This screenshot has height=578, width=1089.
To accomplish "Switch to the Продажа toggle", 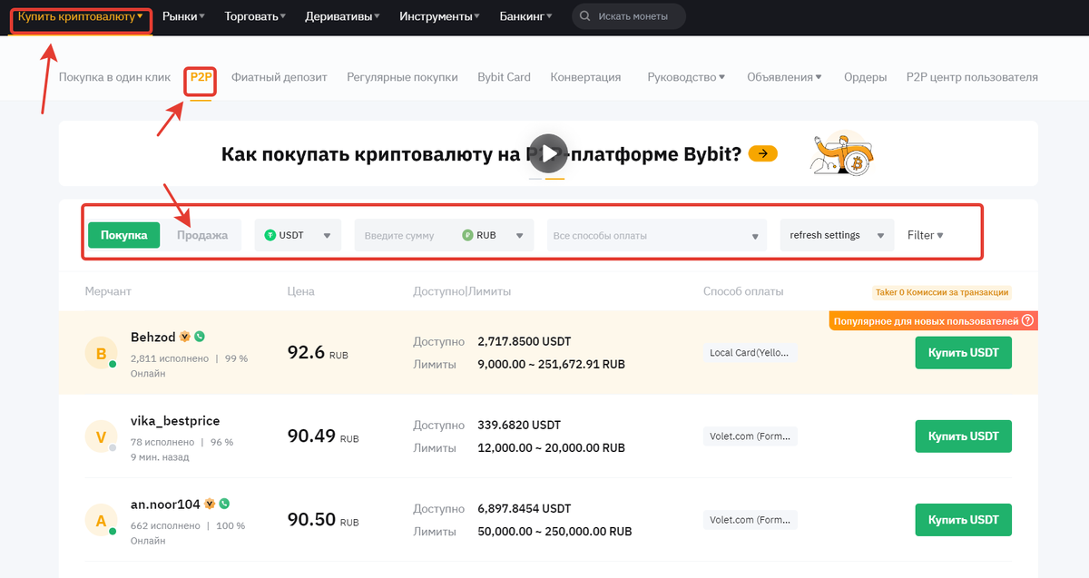I will (201, 235).
